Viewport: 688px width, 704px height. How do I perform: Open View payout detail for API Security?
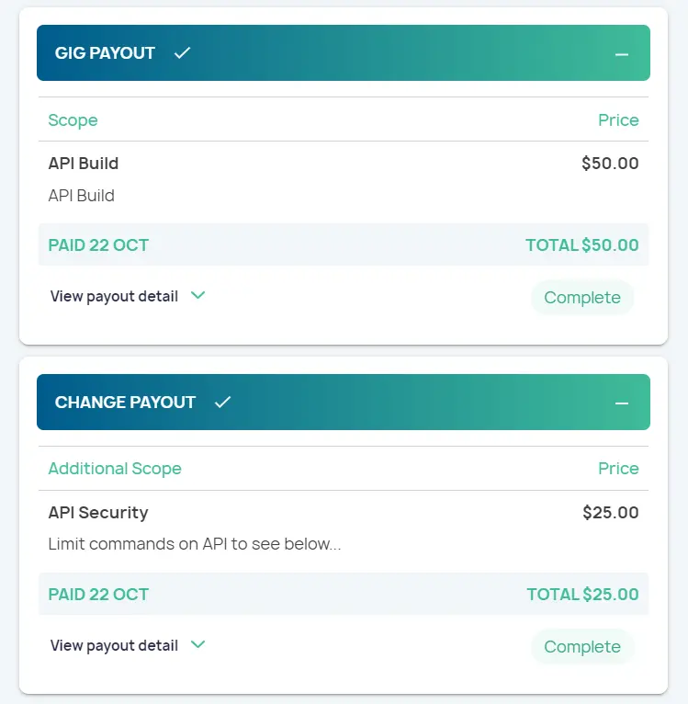point(114,645)
